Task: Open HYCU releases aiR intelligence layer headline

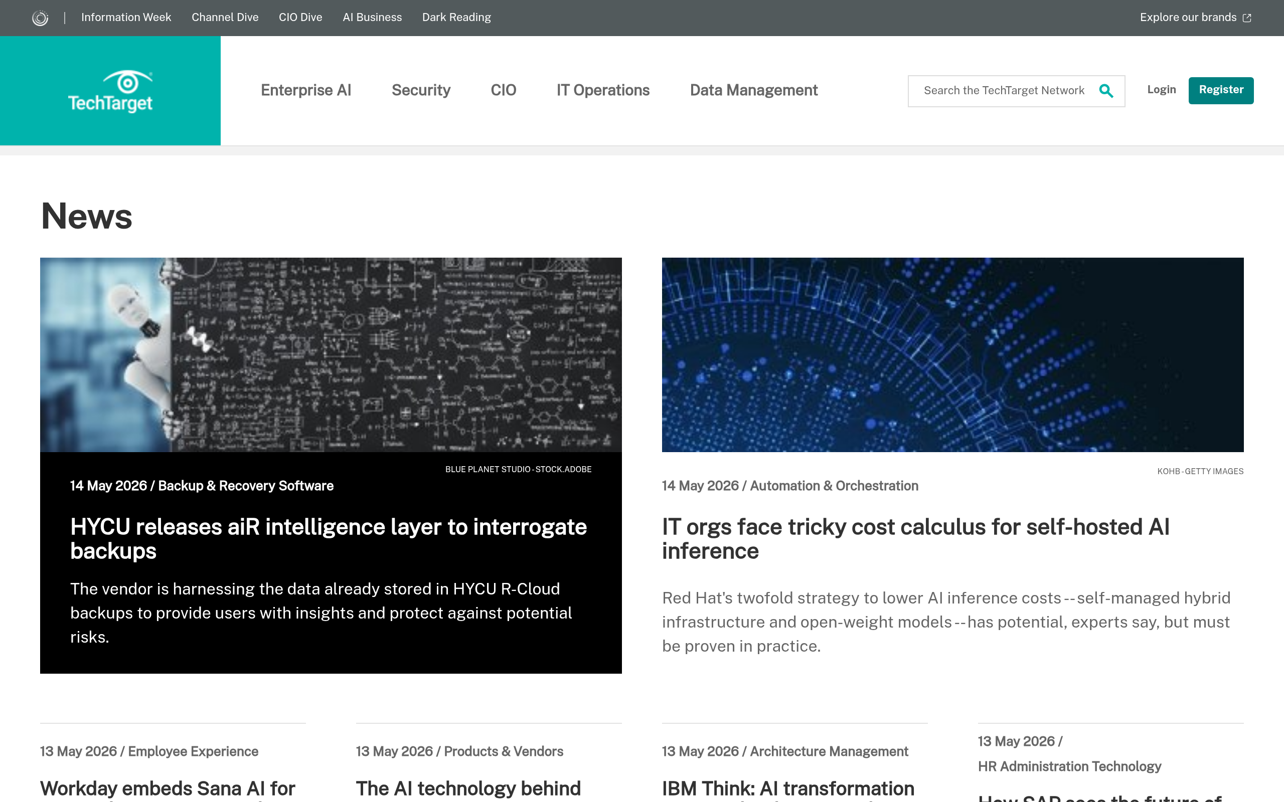Action: [329, 539]
